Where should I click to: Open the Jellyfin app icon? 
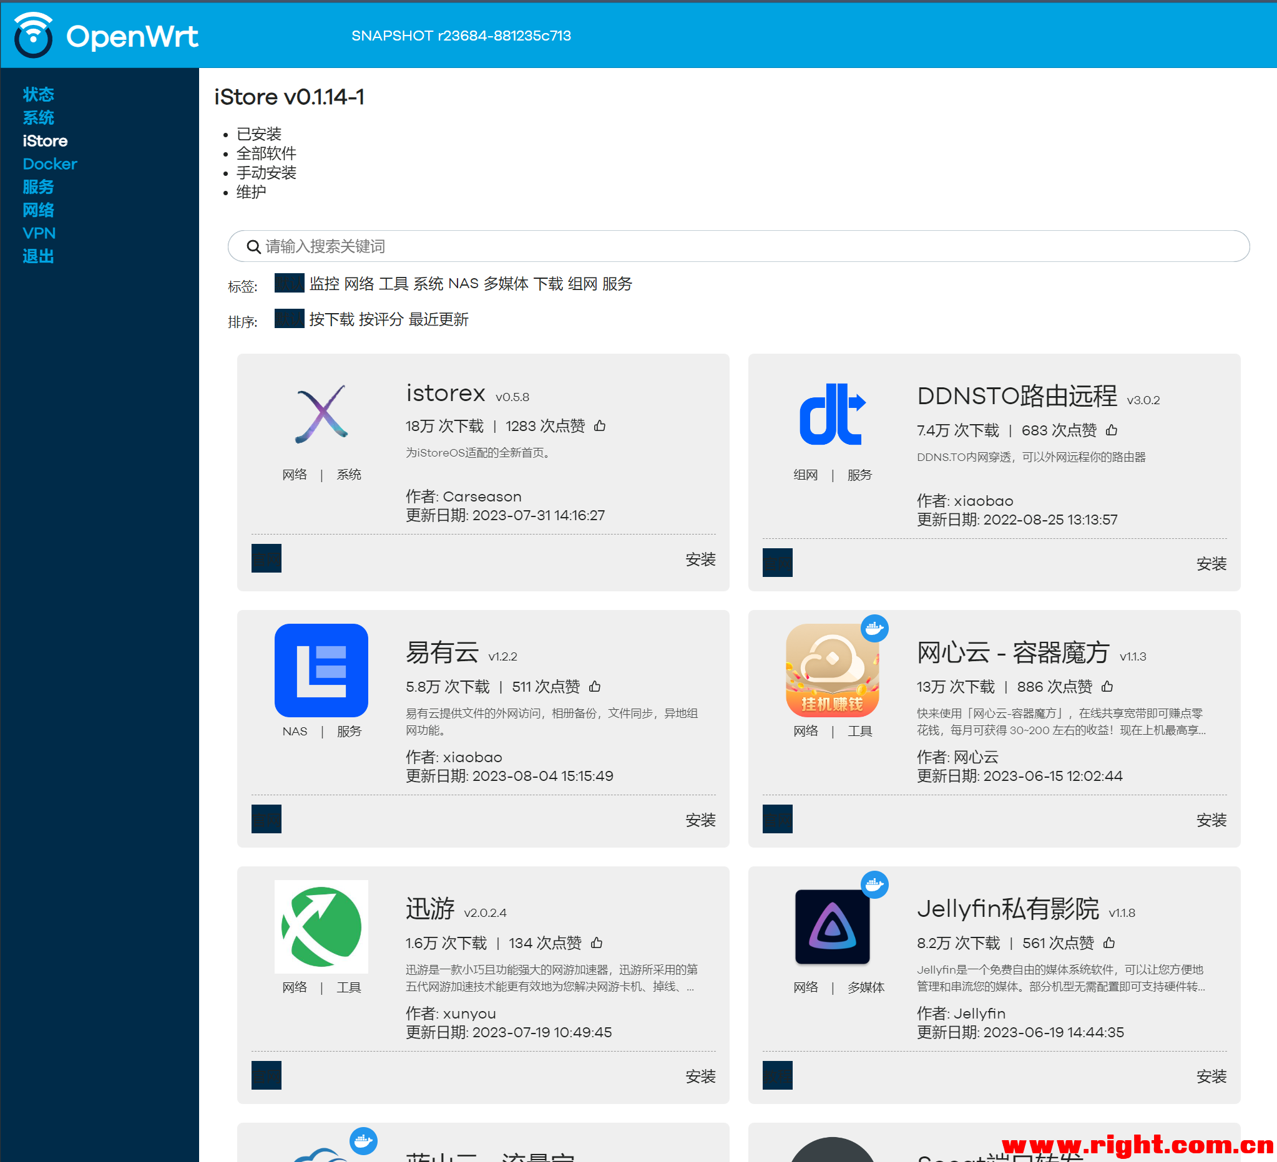pos(832,927)
